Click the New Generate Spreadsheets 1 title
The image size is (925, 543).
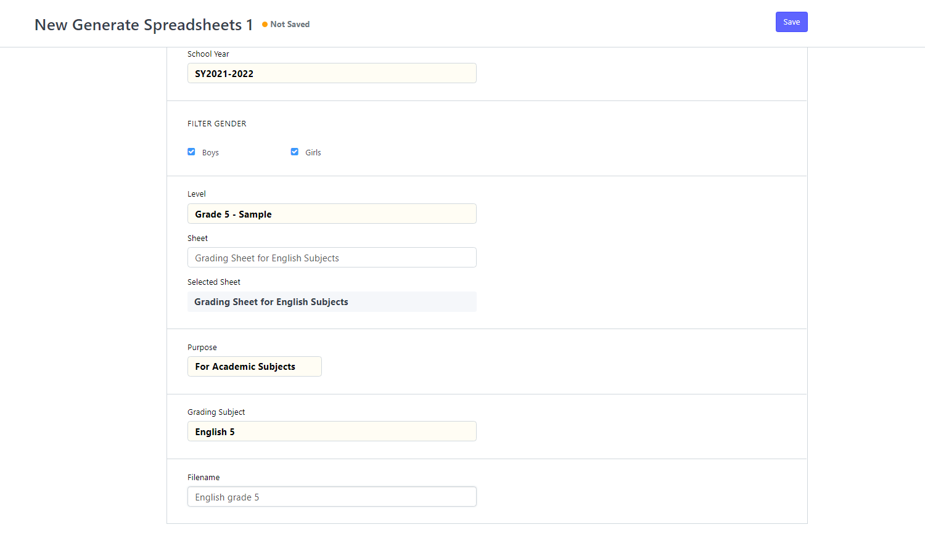144,25
